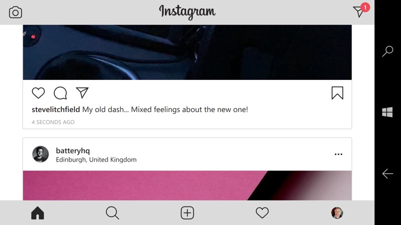Tap the stevelitchfield username in the caption
Viewport: 401px width, 225px height.
tap(56, 109)
